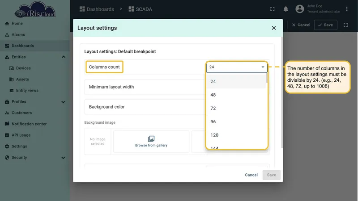This screenshot has height=201, width=358.
Task: Open the three-dot user menu
Action: coord(346,9)
